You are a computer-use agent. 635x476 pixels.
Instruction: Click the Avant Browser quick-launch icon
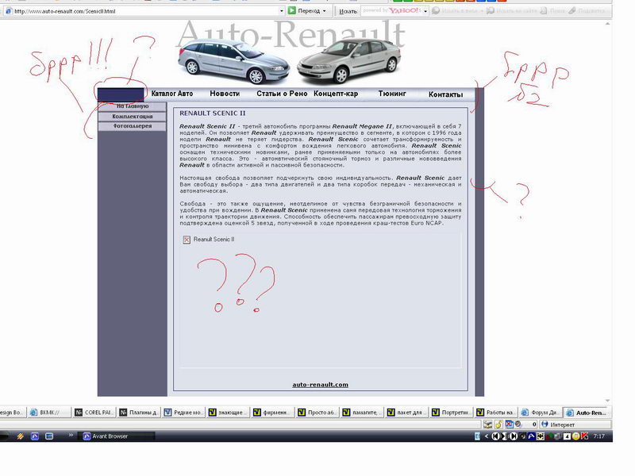35,436
